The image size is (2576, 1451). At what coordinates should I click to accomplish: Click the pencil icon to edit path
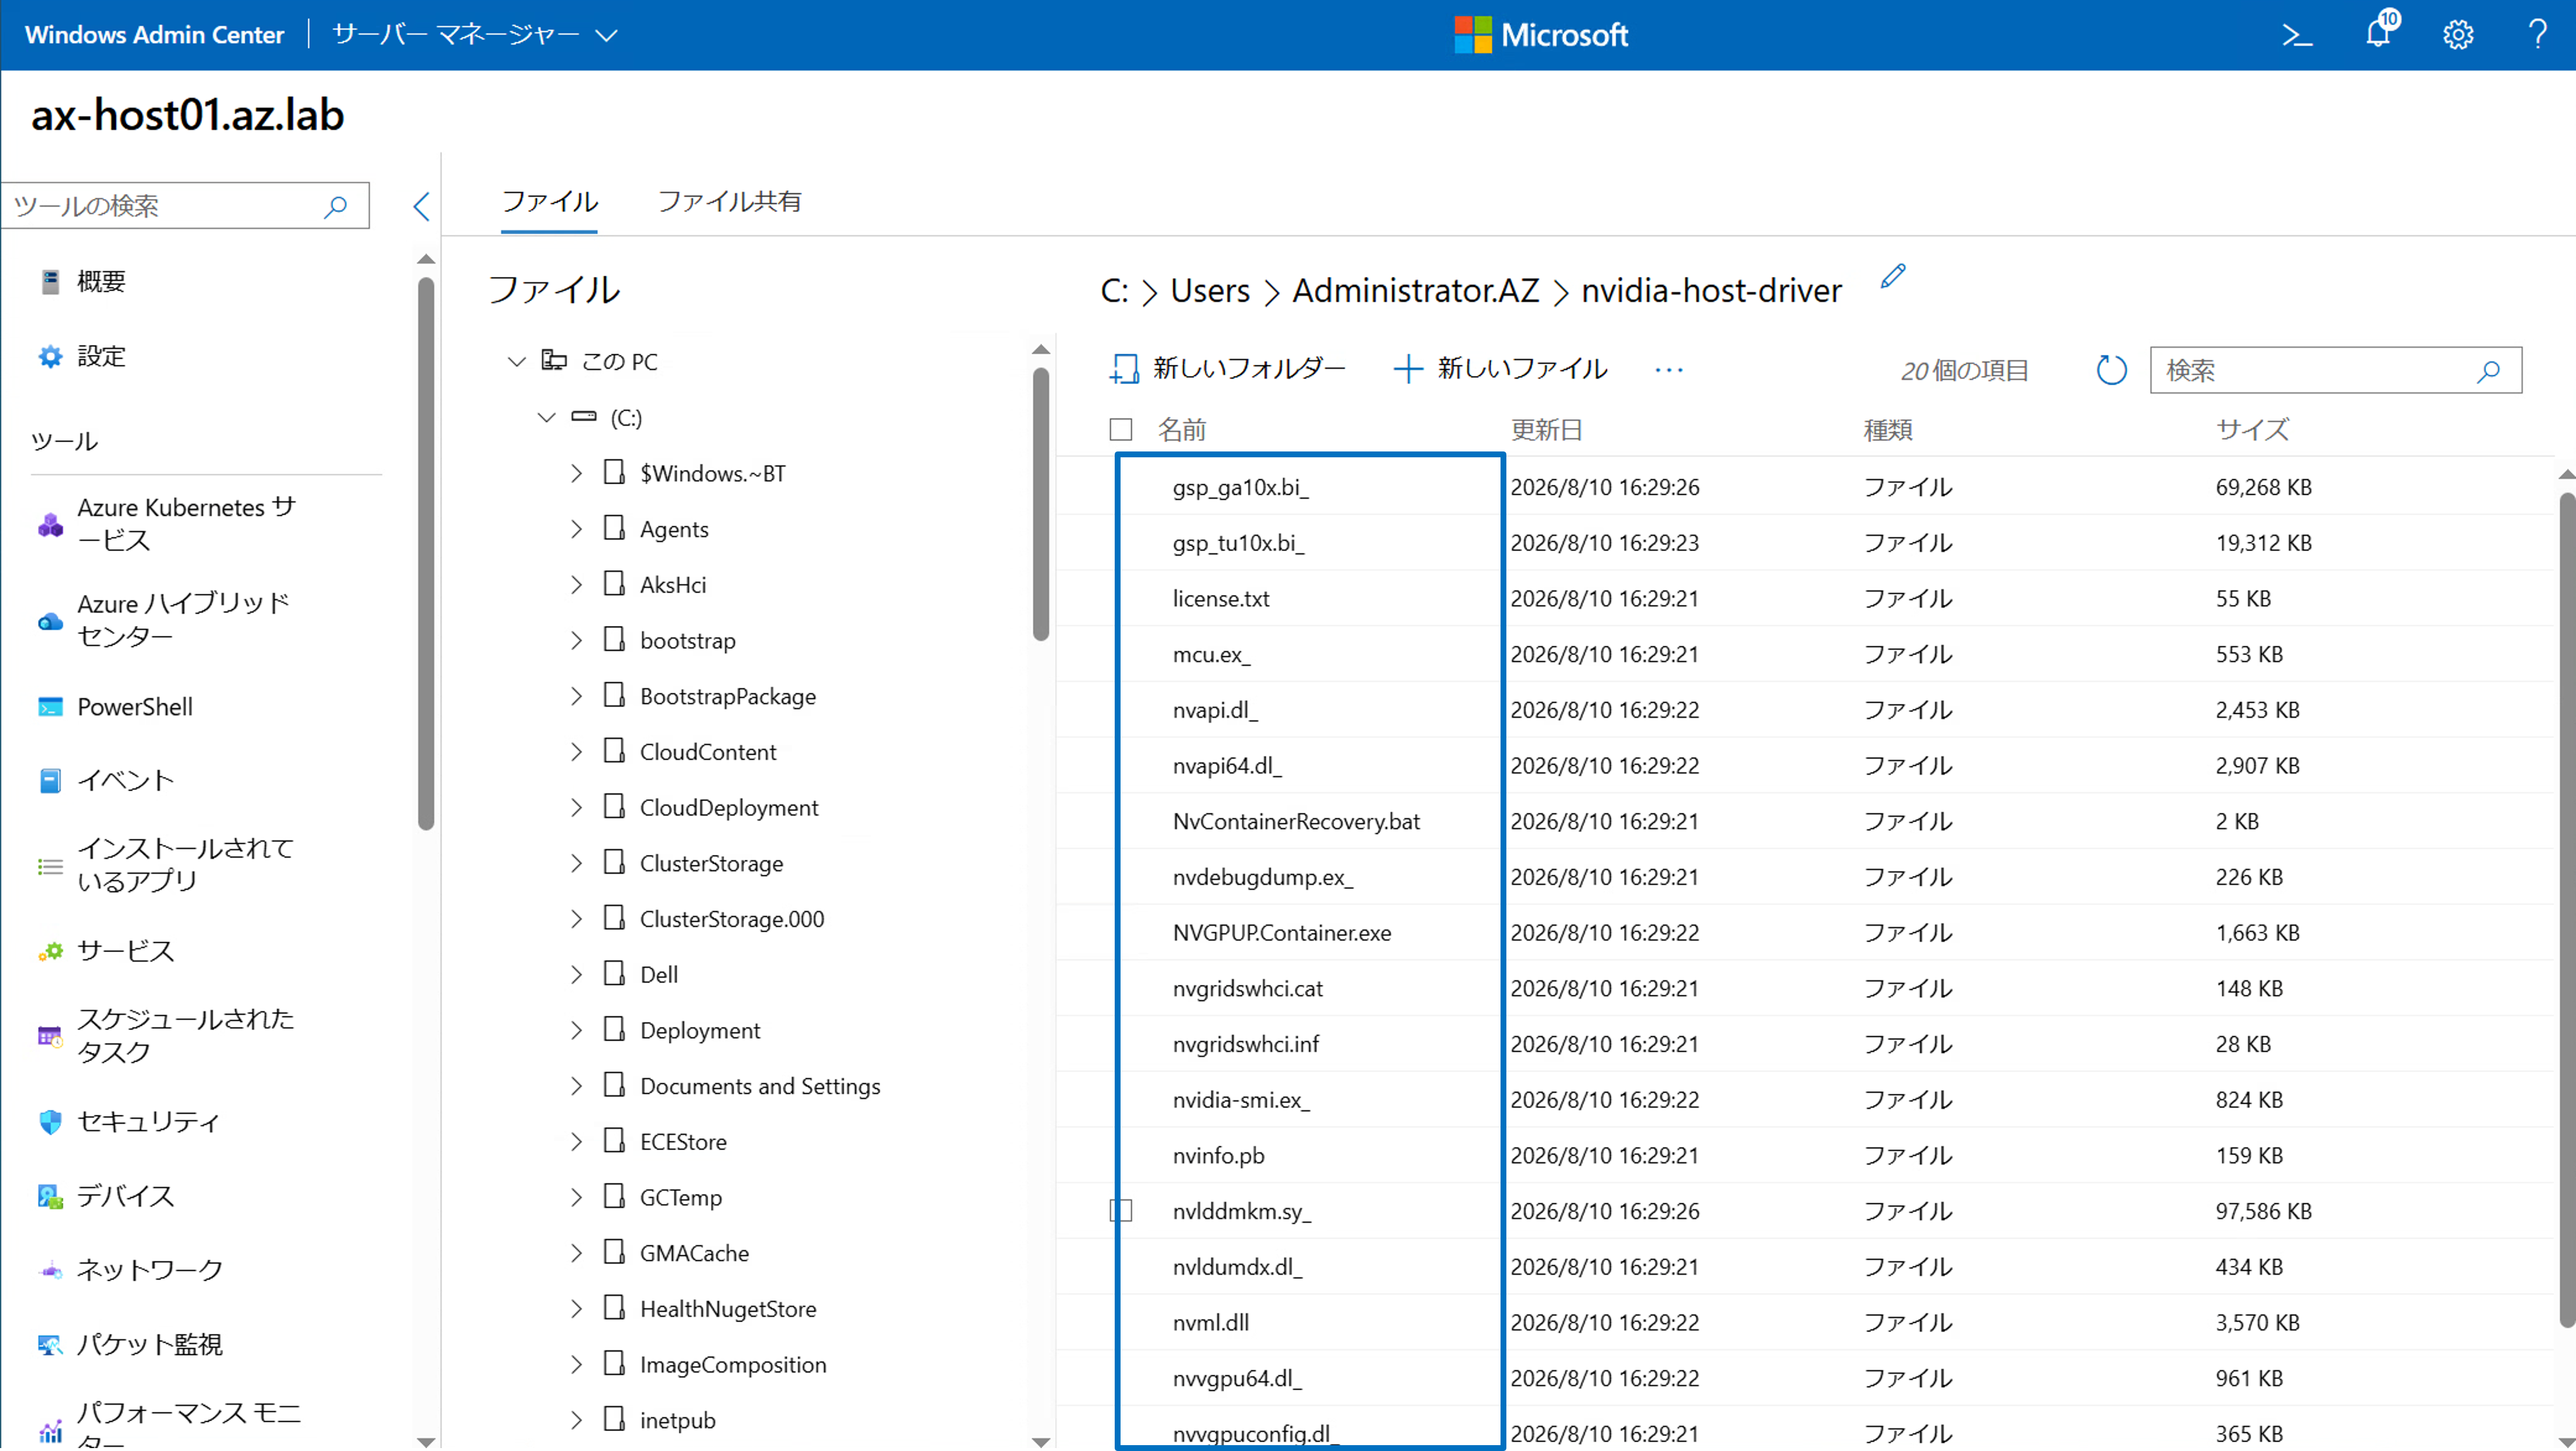[1893, 276]
